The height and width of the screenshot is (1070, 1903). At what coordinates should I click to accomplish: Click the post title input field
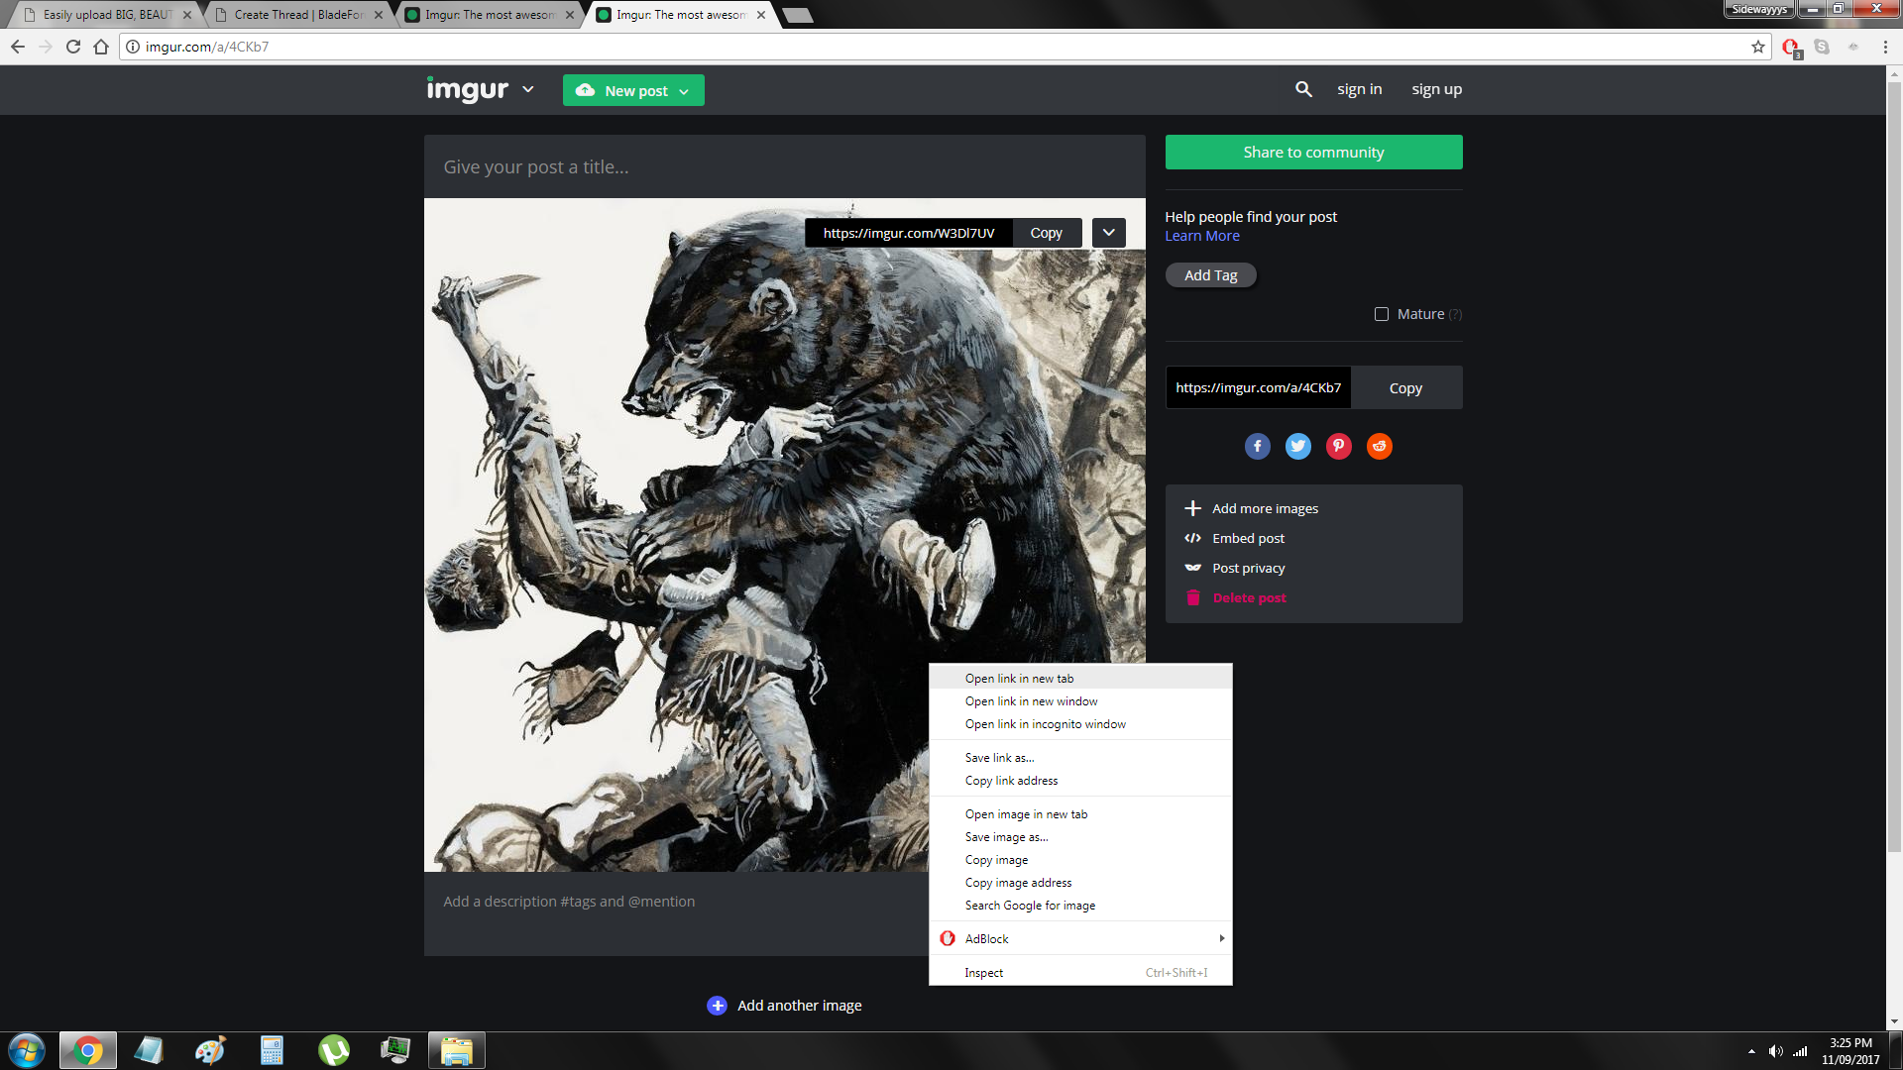click(783, 167)
